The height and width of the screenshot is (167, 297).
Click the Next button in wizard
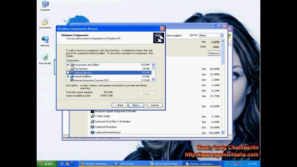(x=136, y=105)
